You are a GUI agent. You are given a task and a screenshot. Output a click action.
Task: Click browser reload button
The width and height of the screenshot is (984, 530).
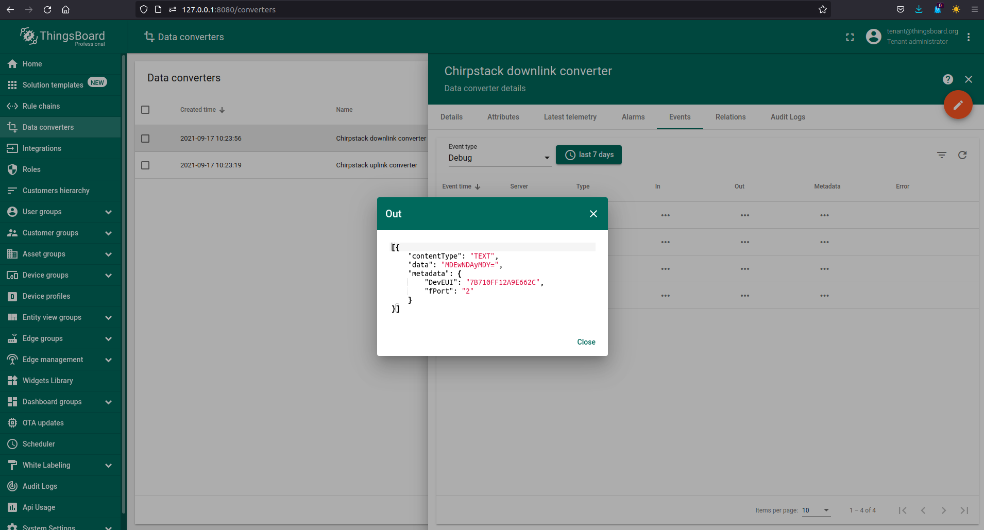pyautogui.click(x=47, y=9)
